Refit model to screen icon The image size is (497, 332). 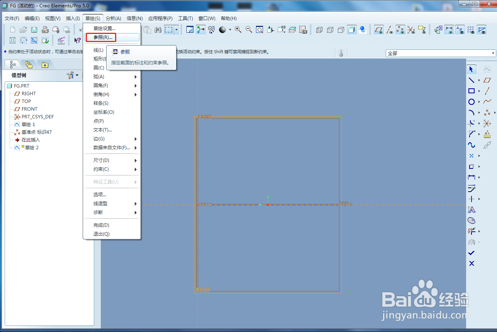pyautogui.click(x=260, y=30)
